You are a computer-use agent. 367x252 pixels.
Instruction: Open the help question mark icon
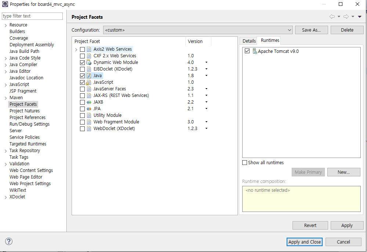(9, 241)
